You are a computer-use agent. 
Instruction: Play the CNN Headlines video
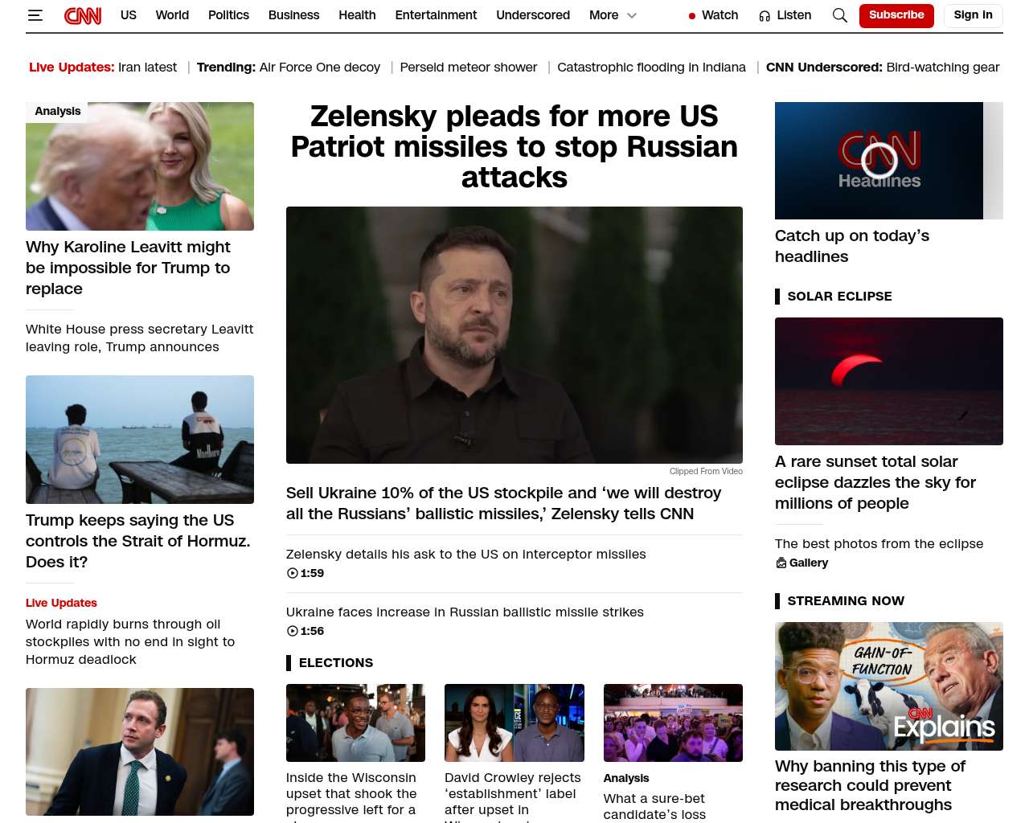click(879, 161)
